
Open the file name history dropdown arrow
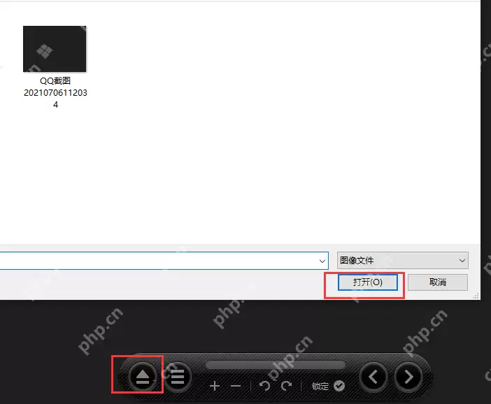point(322,261)
